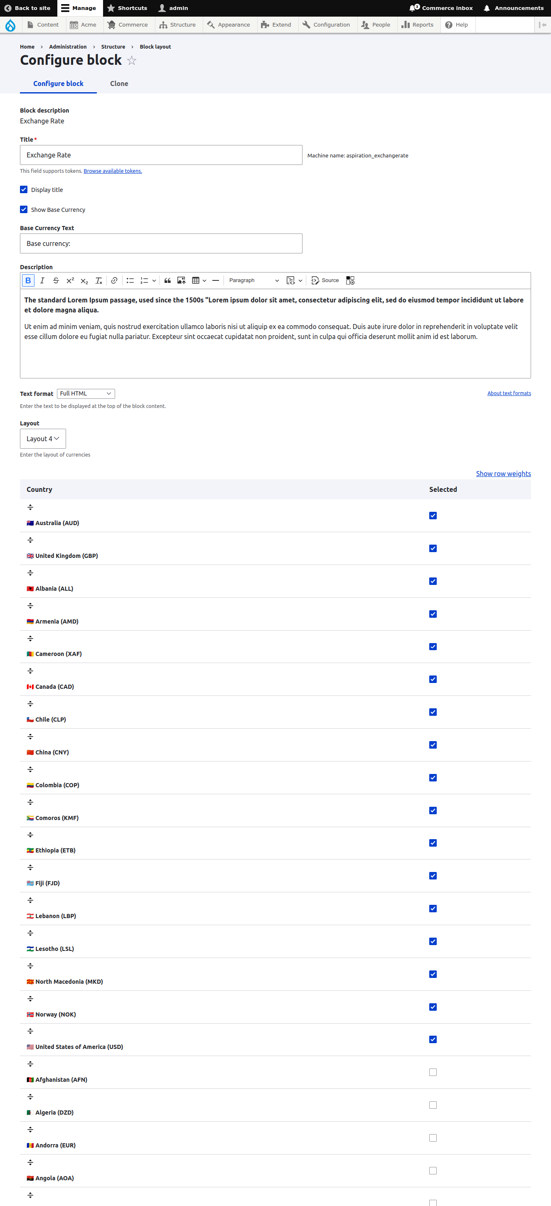Switch to the Clone tab
The width and height of the screenshot is (551, 1206).
tap(119, 84)
